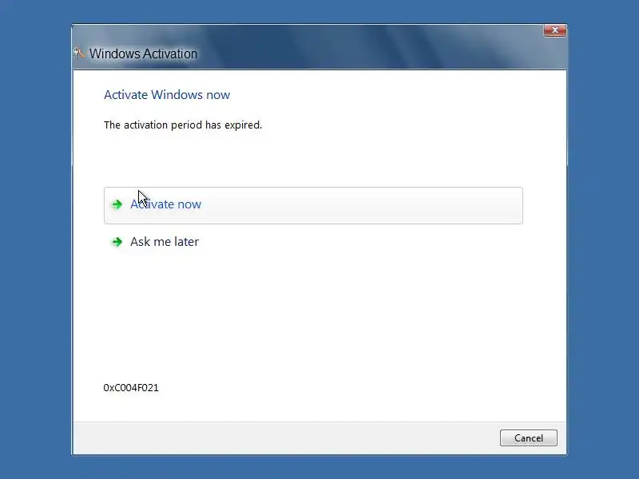This screenshot has height=479, width=639.
Task: Close the Windows Activation dialog
Action: click(x=554, y=30)
